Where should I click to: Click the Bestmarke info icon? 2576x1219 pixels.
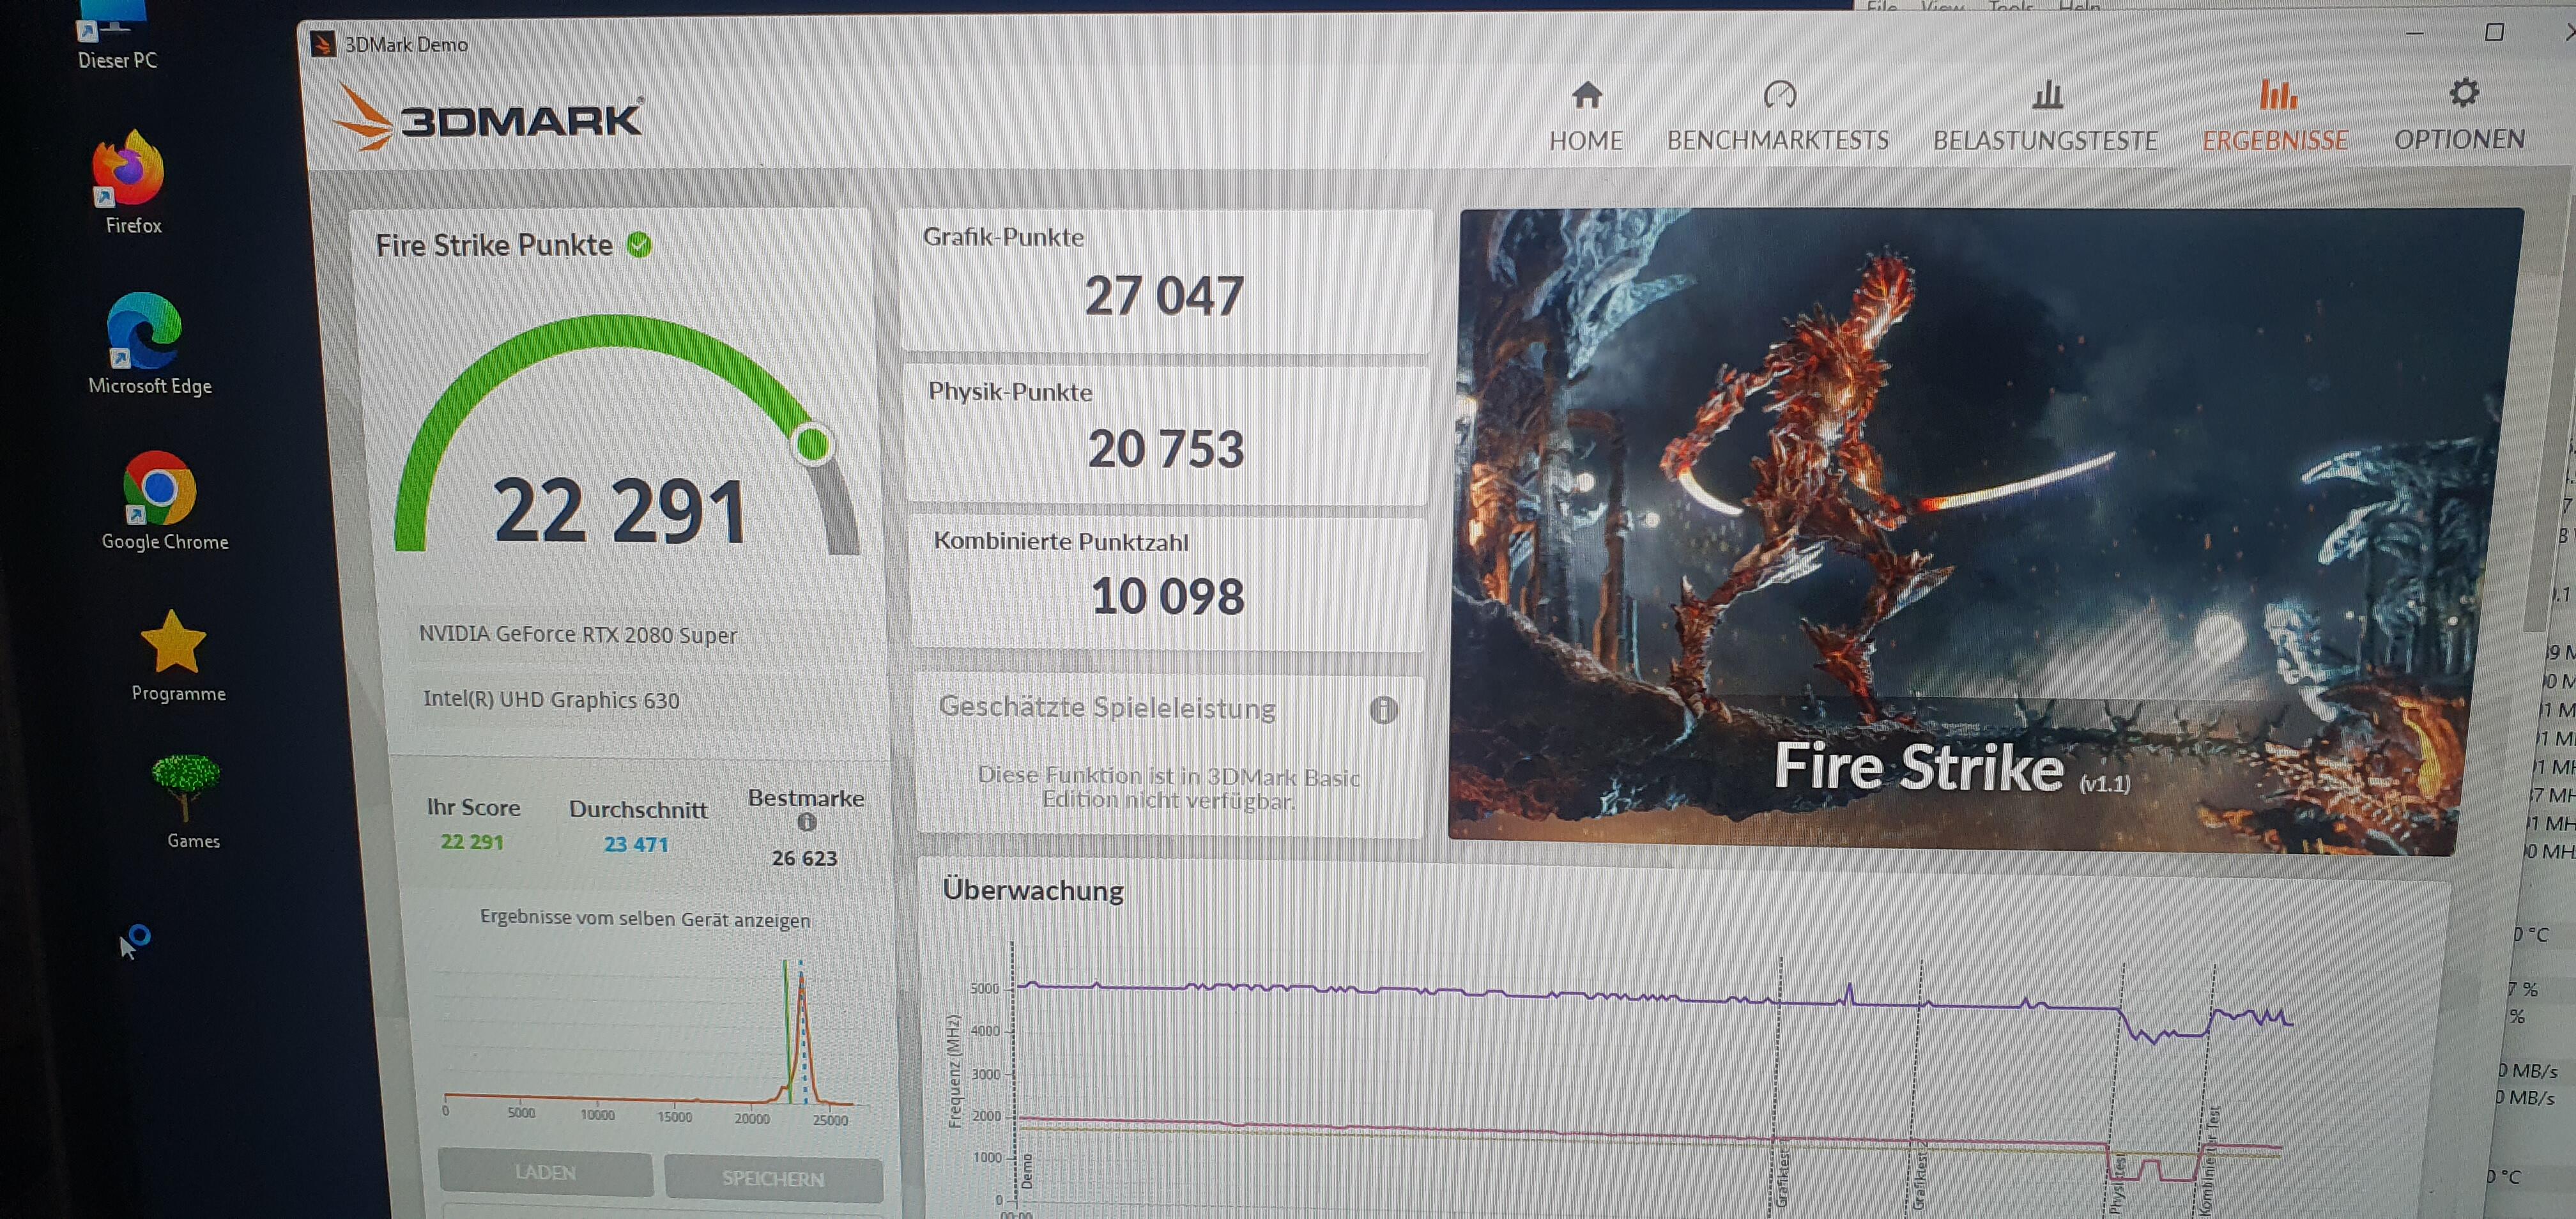806,822
